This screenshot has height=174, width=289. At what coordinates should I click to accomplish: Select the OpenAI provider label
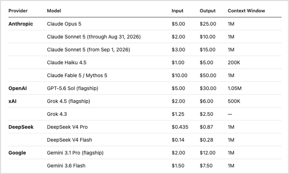click(18, 88)
